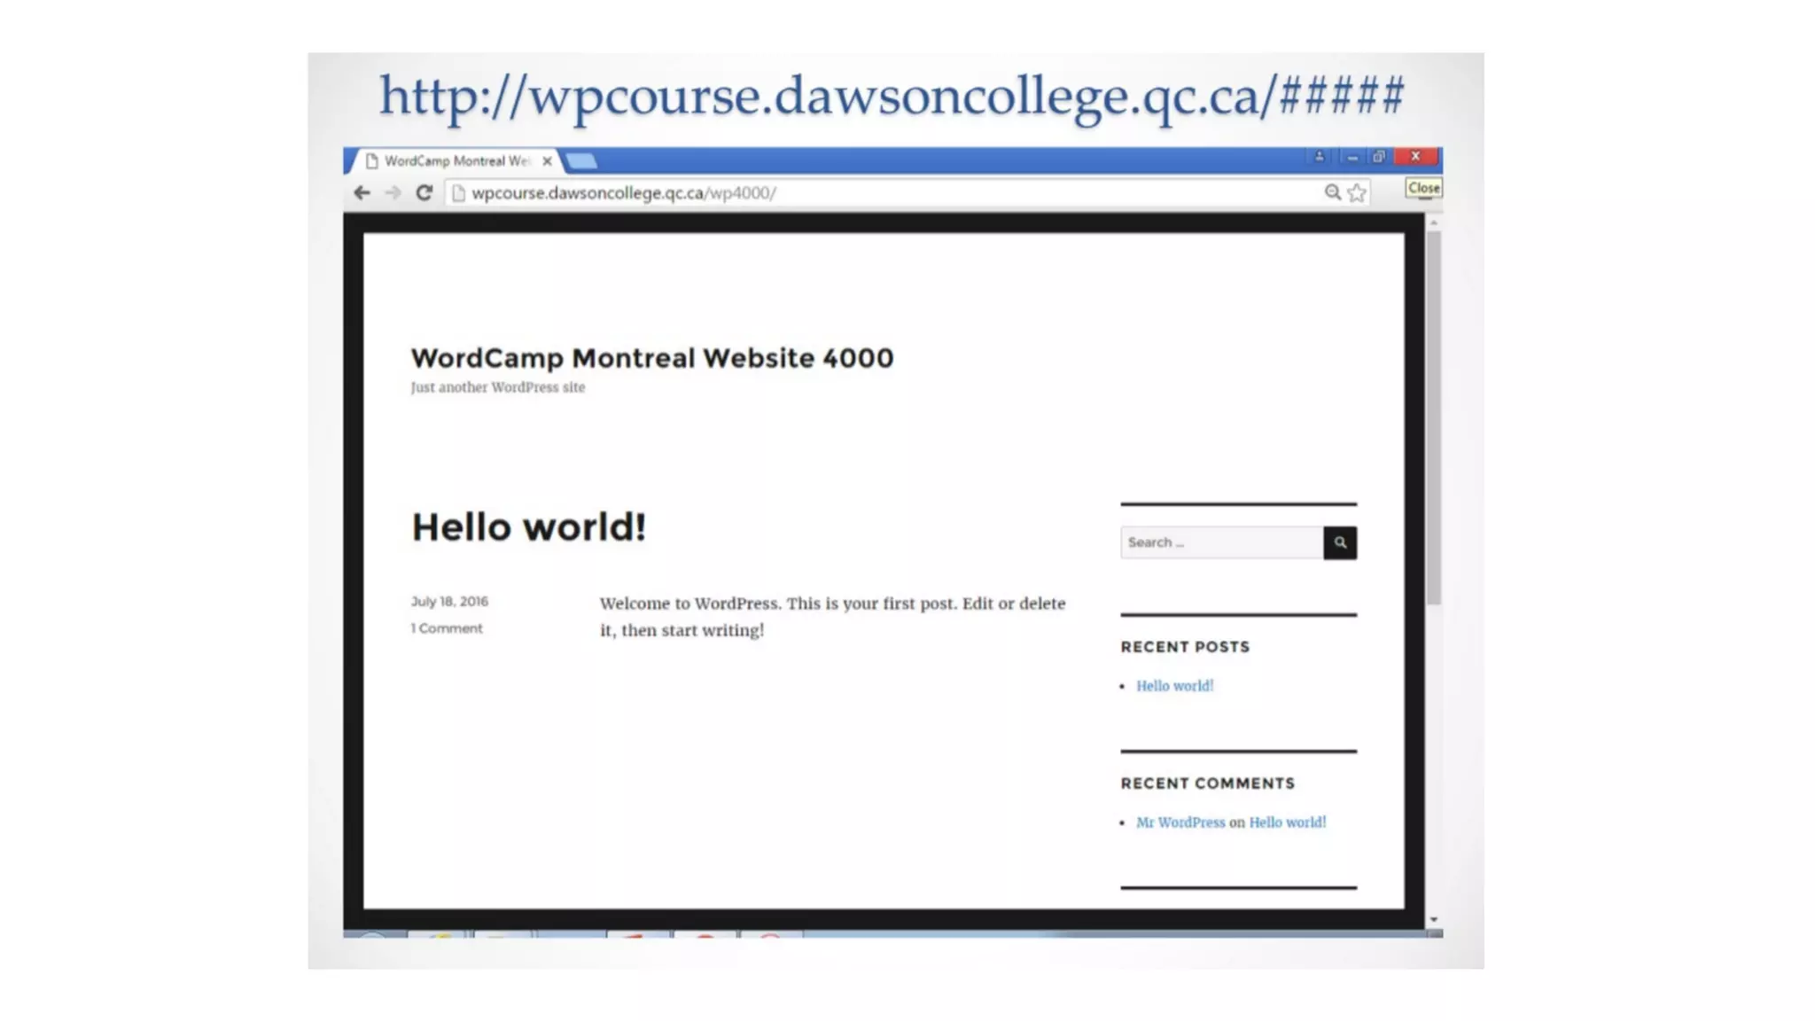The width and height of the screenshot is (1815, 1021).
Task: Open the Chrome user profile icon
Action: [1319, 157]
